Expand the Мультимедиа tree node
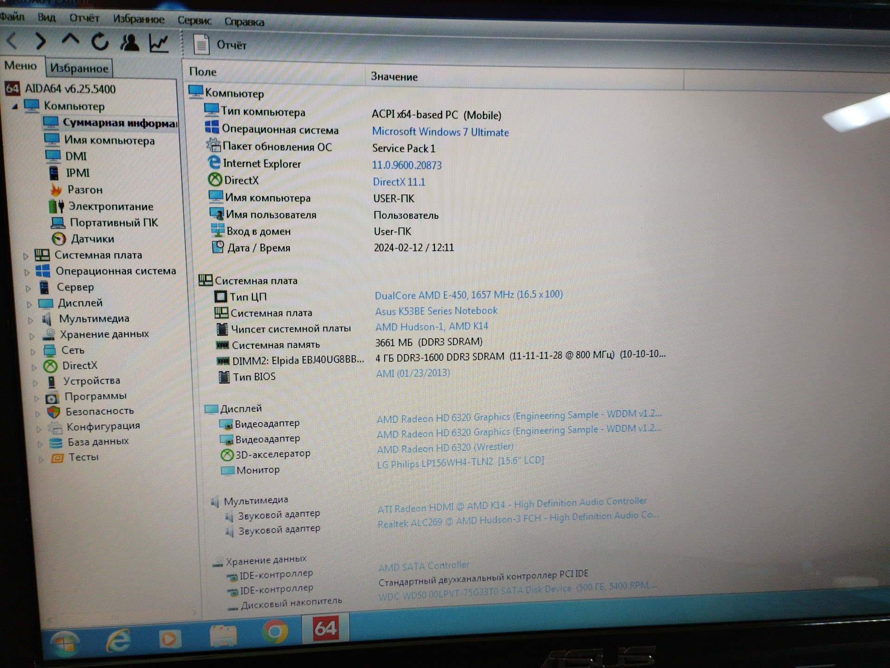Screen dimensions: 890x668 (x=31, y=320)
